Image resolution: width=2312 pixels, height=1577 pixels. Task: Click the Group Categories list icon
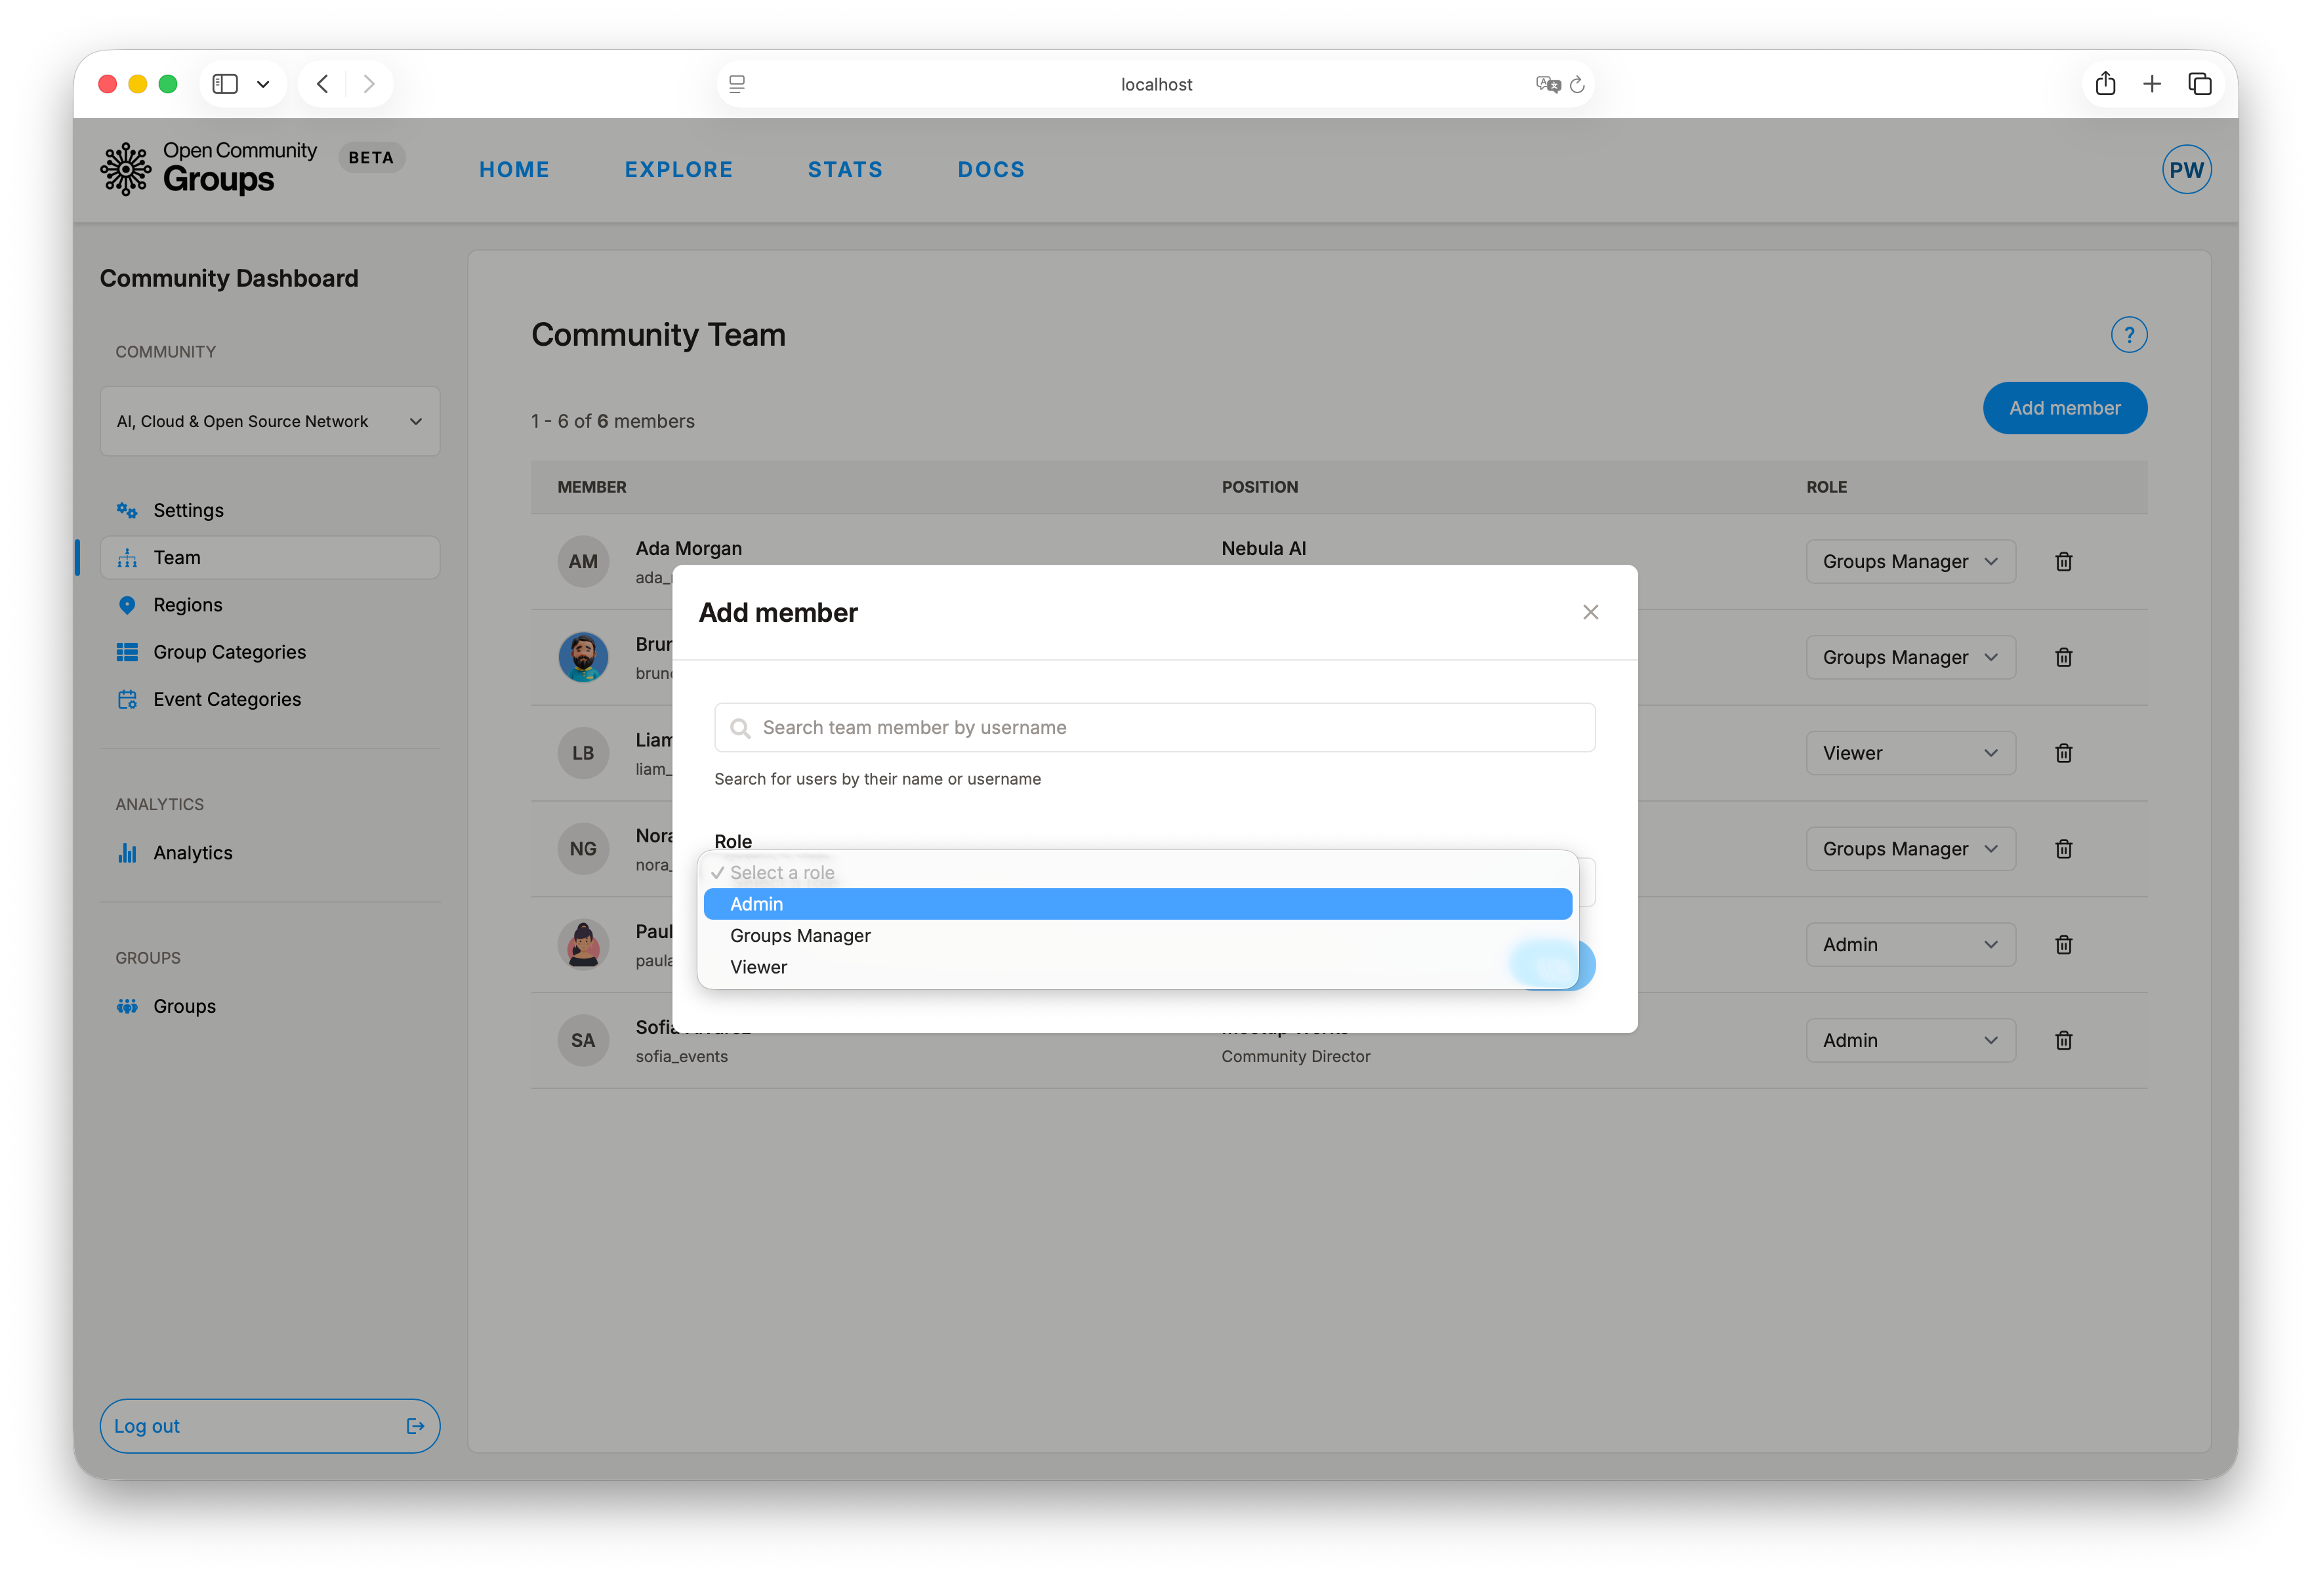[x=127, y=653]
